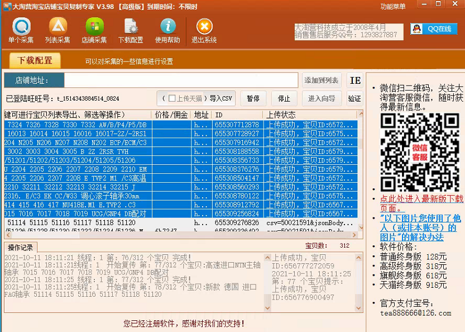Click the WeChat 微信客服 QR code
This screenshot has width=465, height=332.
point(420,152)
